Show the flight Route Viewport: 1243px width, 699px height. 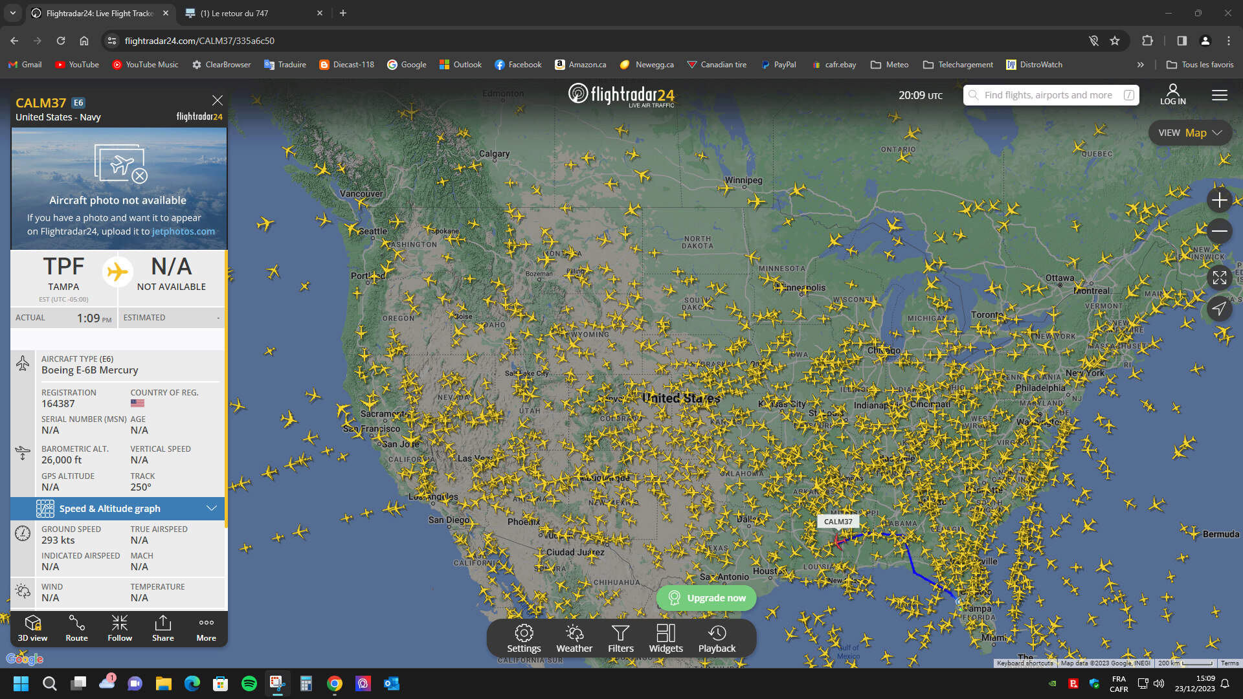(76, 628)
